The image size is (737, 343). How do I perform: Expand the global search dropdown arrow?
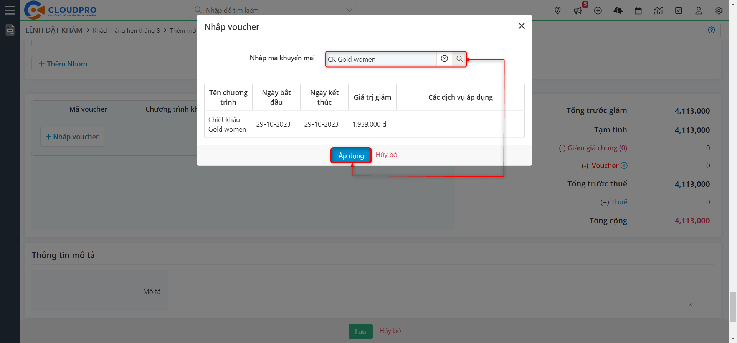349,10
